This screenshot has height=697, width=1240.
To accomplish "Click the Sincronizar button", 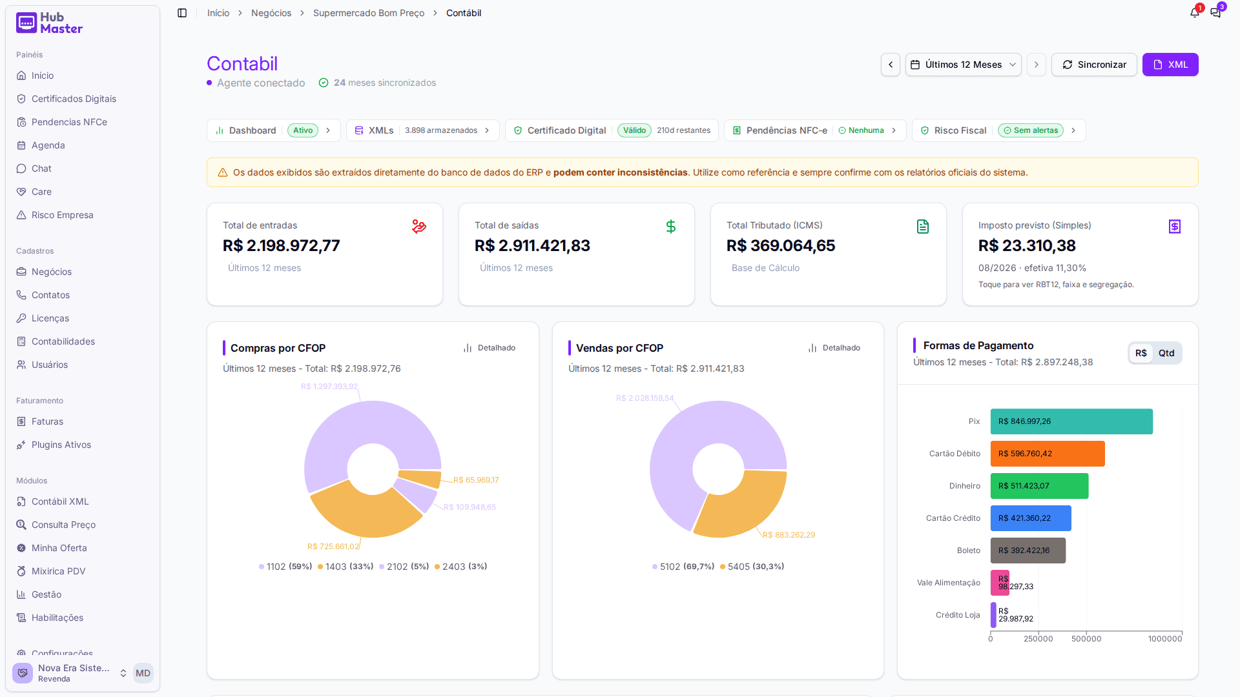I will point(1094,65).
